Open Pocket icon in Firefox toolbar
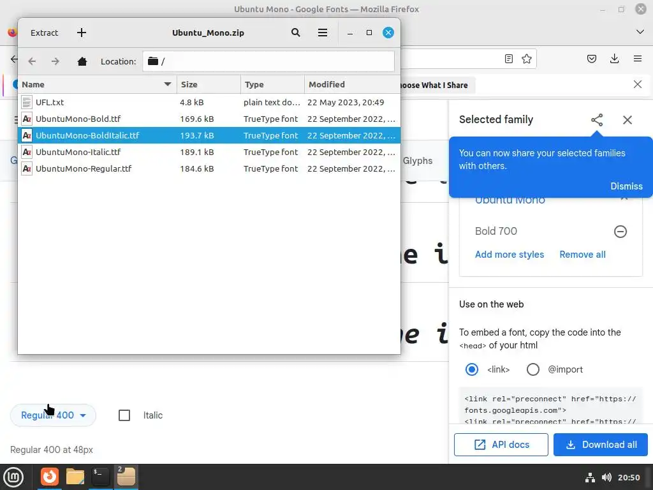 pyautogui.click(x=592, y=59)
